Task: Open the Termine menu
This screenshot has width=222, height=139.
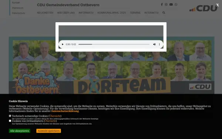Action: [x=135, y=13]
